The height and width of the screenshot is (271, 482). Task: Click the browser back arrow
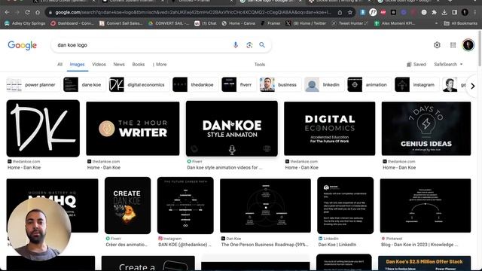pyautogui.click(x=7, y=12)
